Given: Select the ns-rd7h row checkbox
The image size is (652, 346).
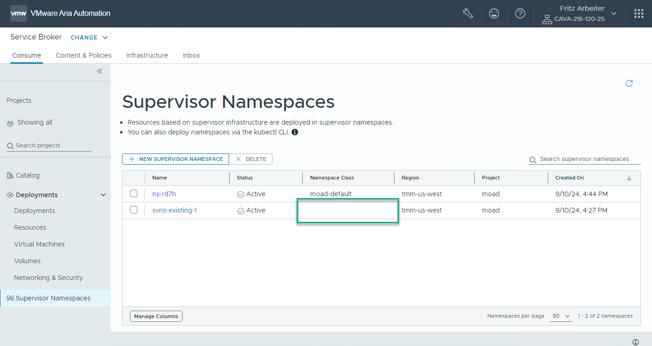Looking at the screenshot, I should click(134, 193).
